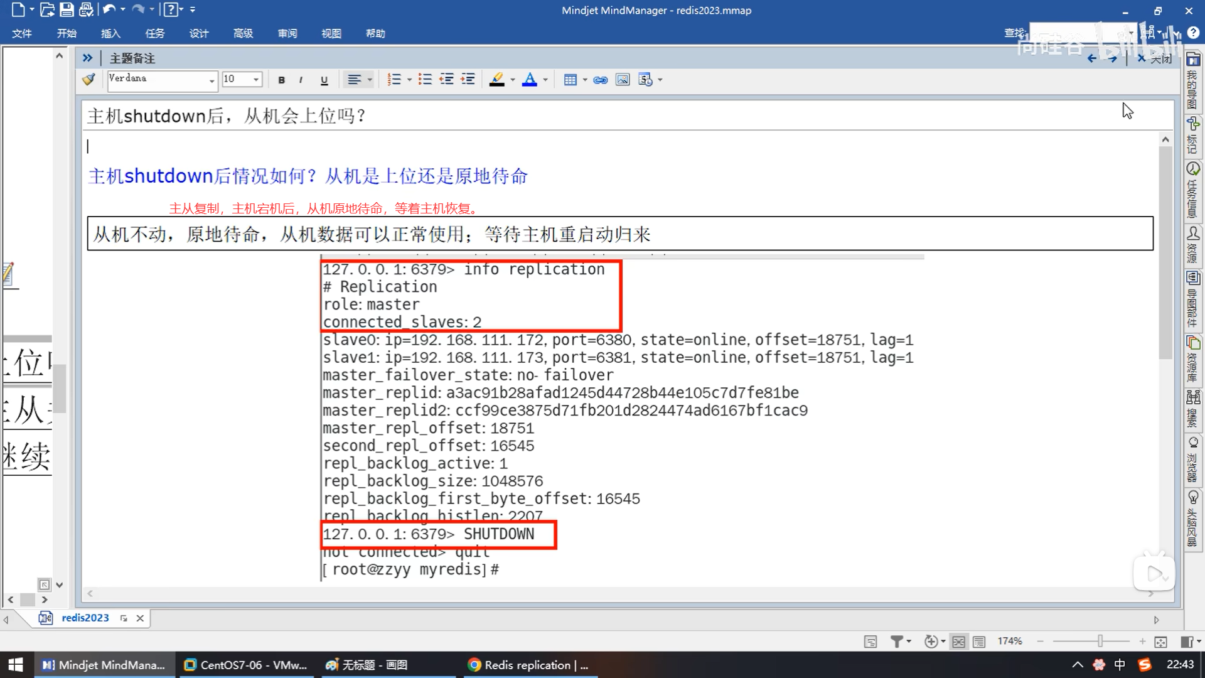Toggle bold formatting in notes toolbar
This screenshot has height=678, width=1205.
point(281,80)
